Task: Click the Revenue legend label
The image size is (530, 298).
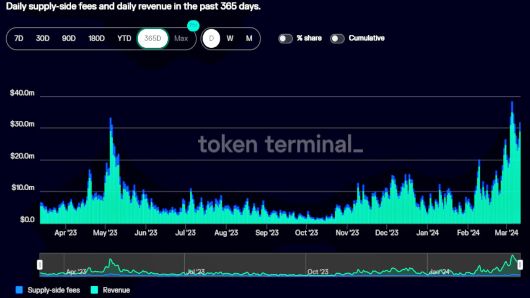Action: pyautogui.click(x=116, y=290)
